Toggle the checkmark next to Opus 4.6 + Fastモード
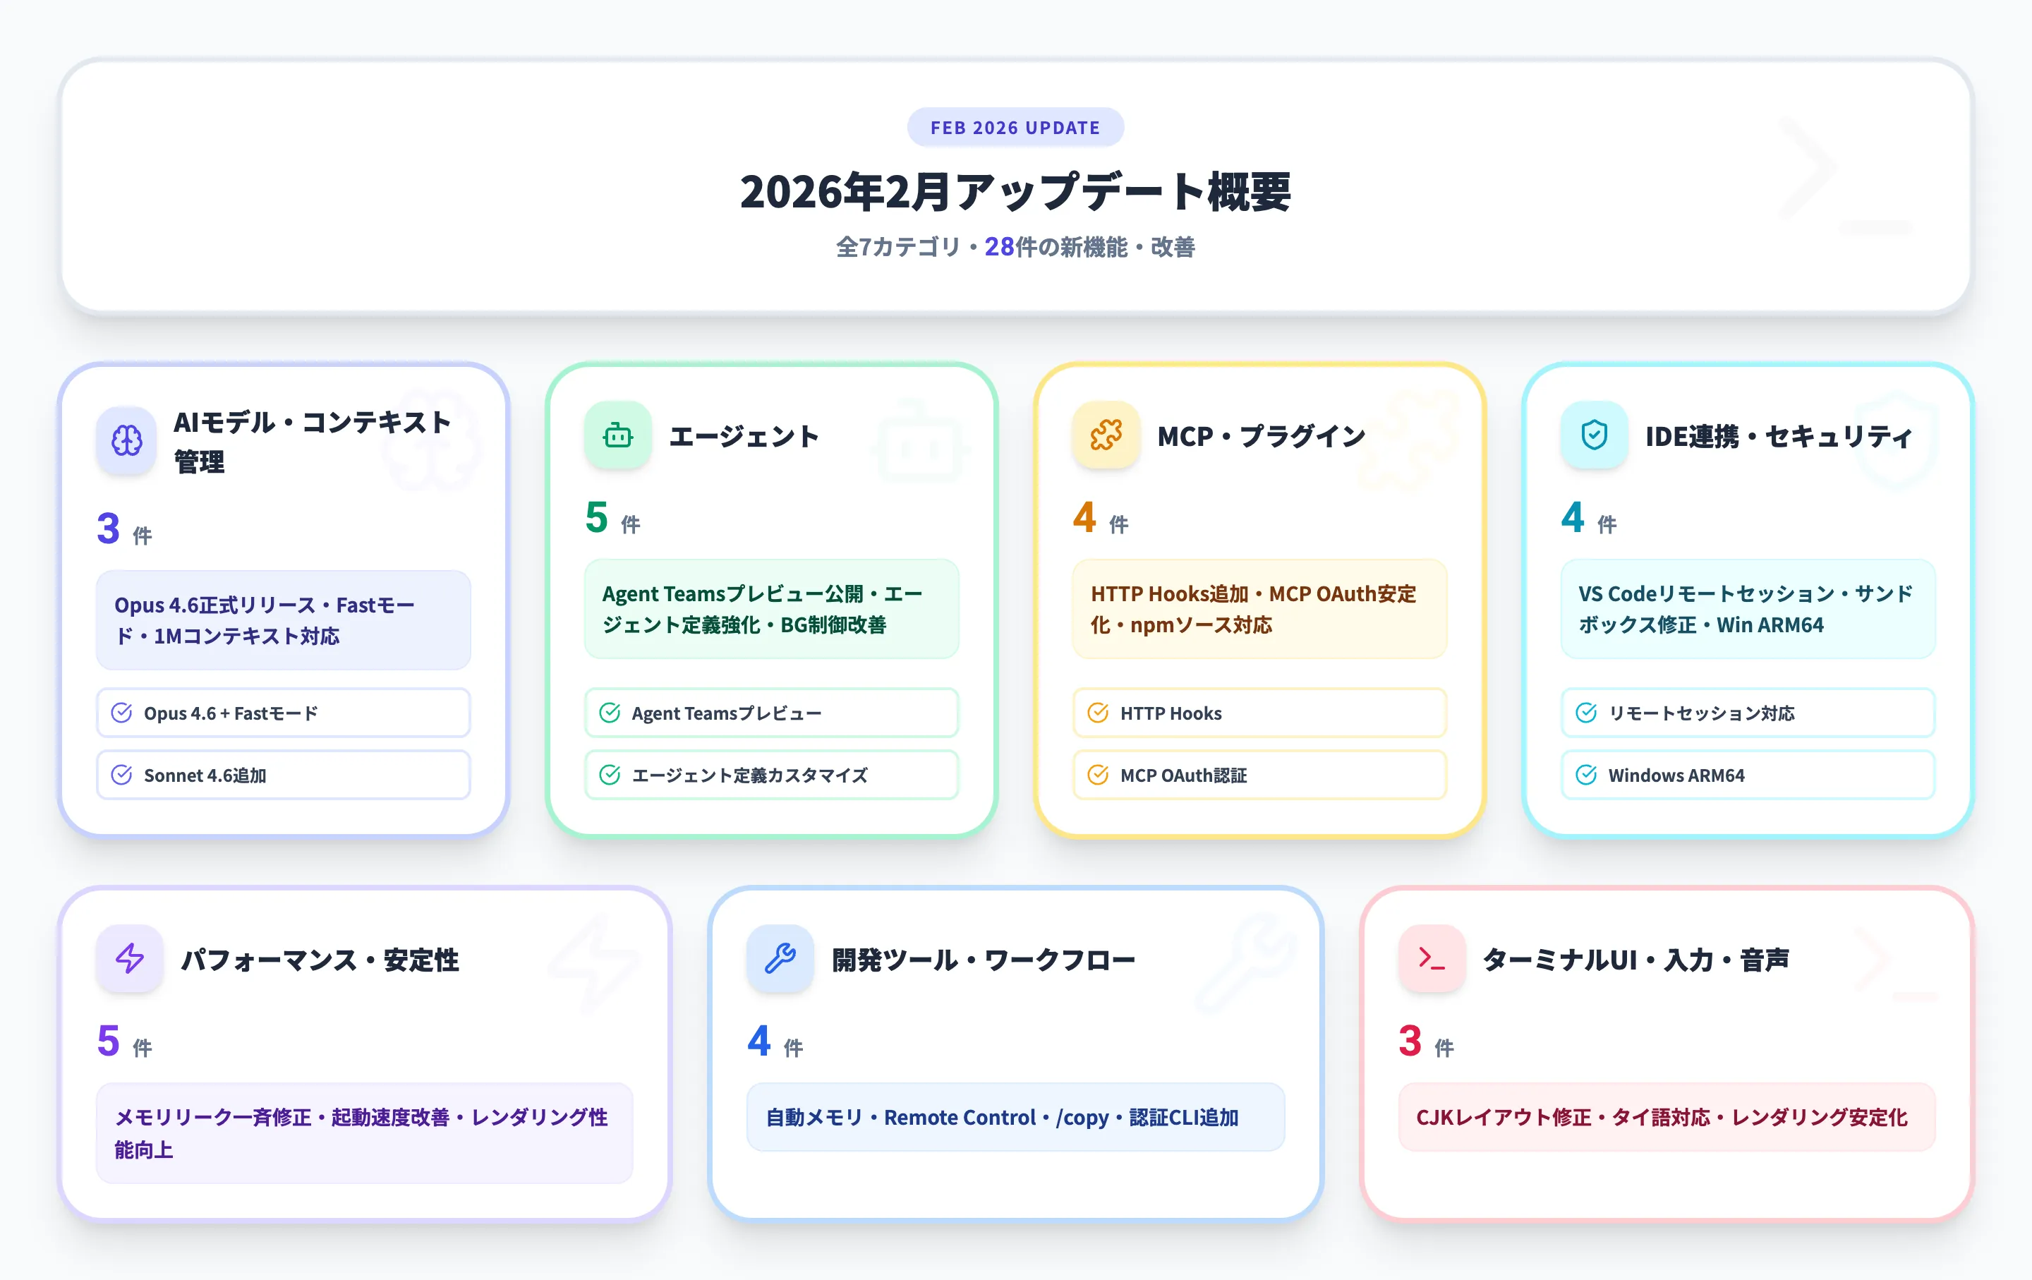This screenshot has height=1280, width=2032. pos(121,712)
